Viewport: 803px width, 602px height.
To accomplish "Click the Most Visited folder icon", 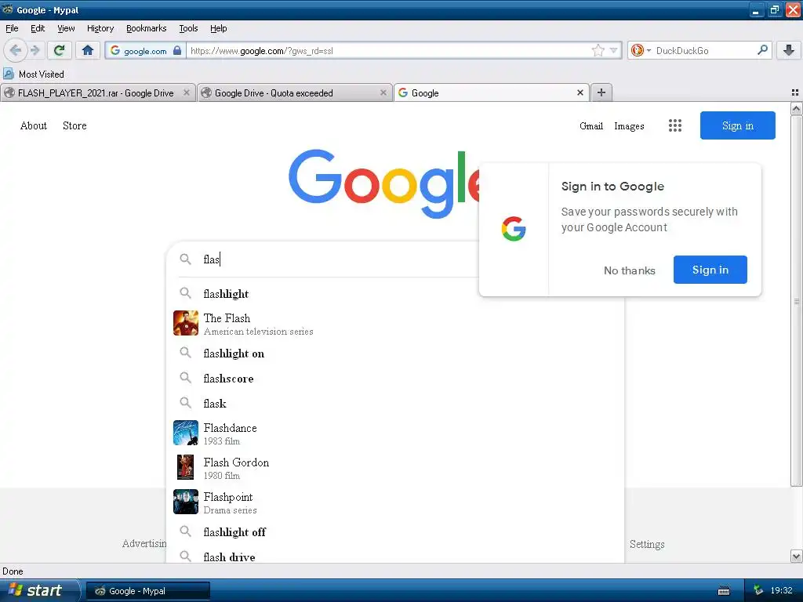I will coord(9,74).
